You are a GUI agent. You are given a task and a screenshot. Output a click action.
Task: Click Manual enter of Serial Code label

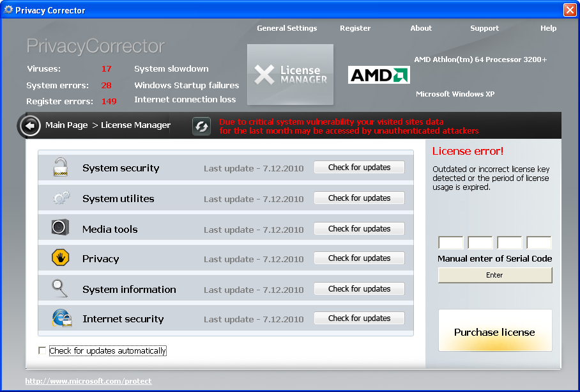495,259
